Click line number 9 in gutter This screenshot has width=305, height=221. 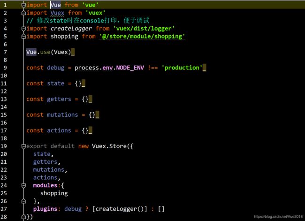(x=5, y=68)
